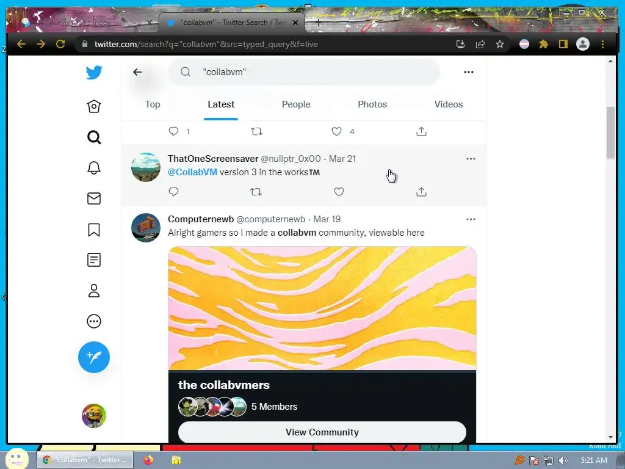The width and height of the screenshot is (625, 469).
Task: Open @computernewb handle link
Action: click(x=270, y=219)
